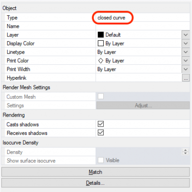Click the Hyperlink value field
This screenshot has height=192, width=192.
[139, 78]
